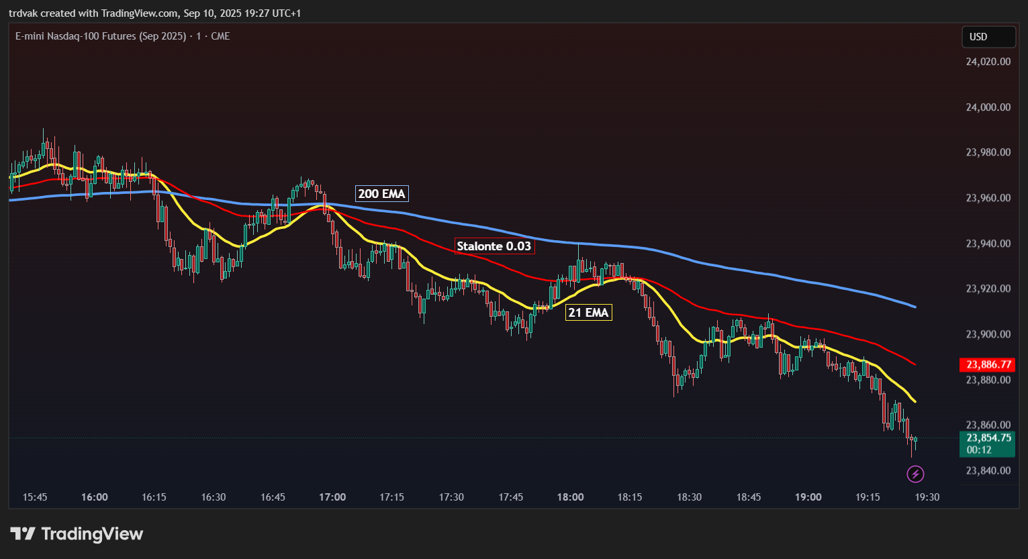Viewport: 1028px width, 559px height.
Task: Click the 18:30 time axis label
Action: click(689, 497)
